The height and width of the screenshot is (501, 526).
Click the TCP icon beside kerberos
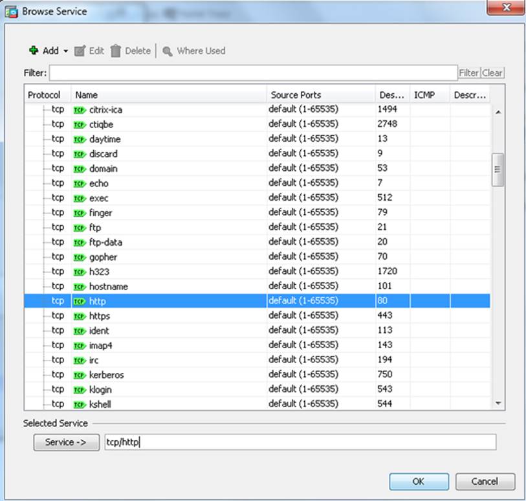click(80, 375)
